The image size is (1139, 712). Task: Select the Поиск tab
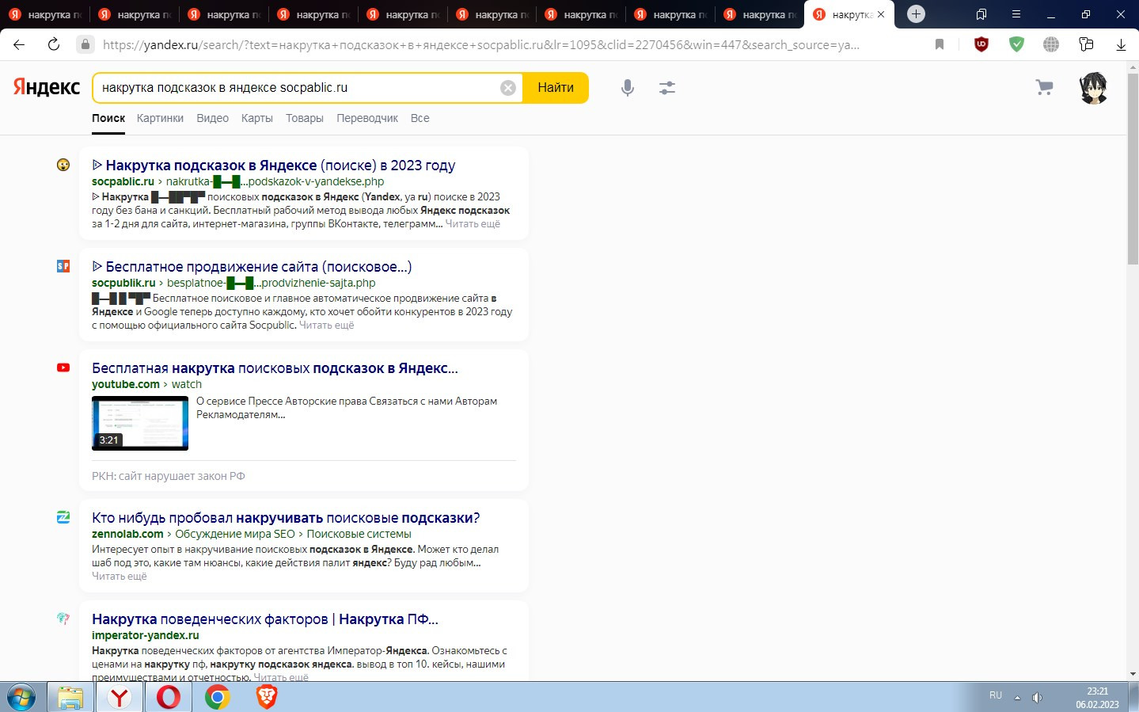point(108,118)
